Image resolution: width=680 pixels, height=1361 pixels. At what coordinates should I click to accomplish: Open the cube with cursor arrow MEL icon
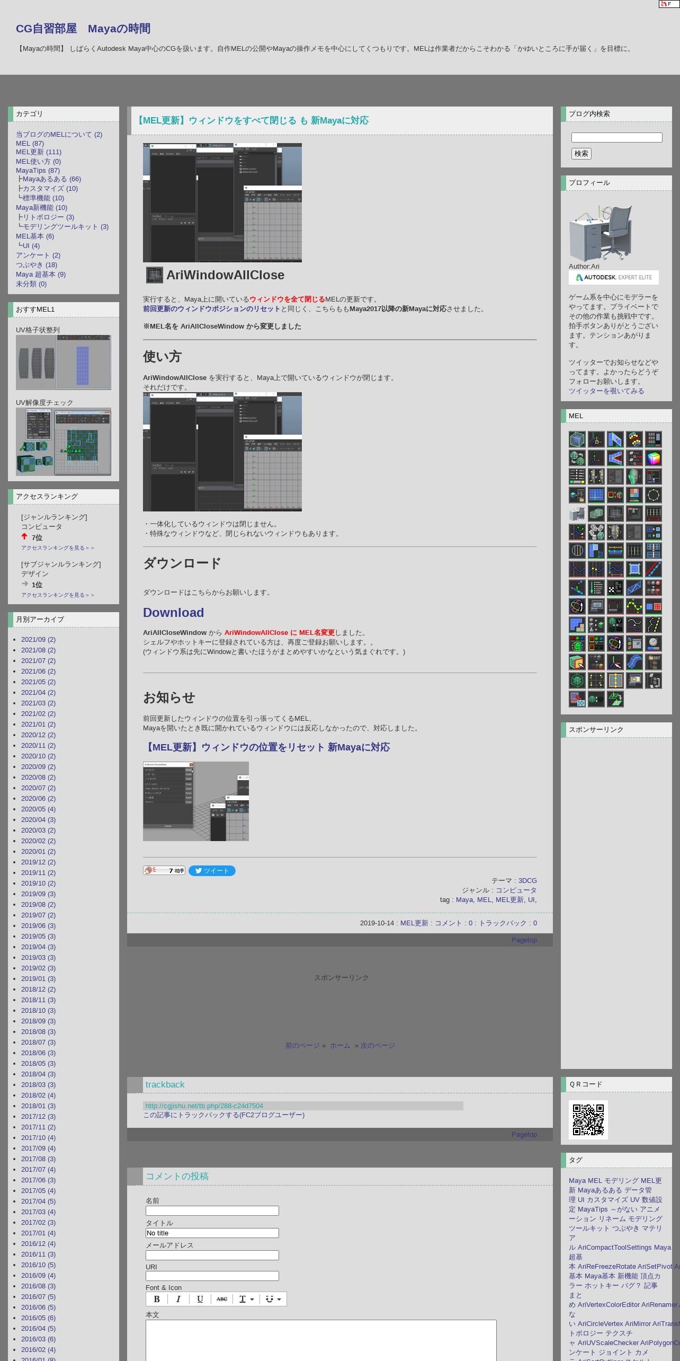577,662
